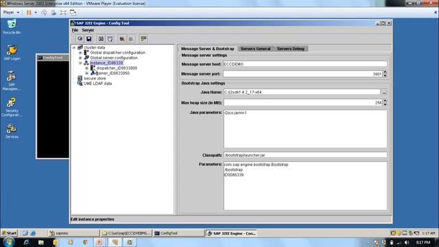The width and height of the screenshot is (439, 247).
Task: Expand dispatcher_ID8633900 node
Action: click(x=87, y=68)
